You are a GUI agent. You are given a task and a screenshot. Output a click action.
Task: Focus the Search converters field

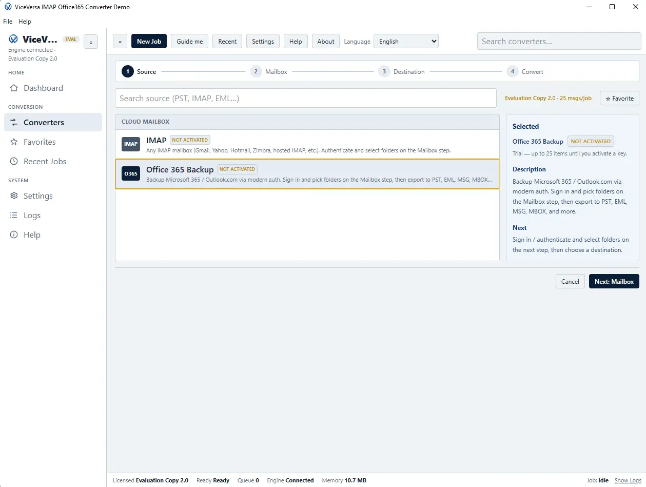558,42
